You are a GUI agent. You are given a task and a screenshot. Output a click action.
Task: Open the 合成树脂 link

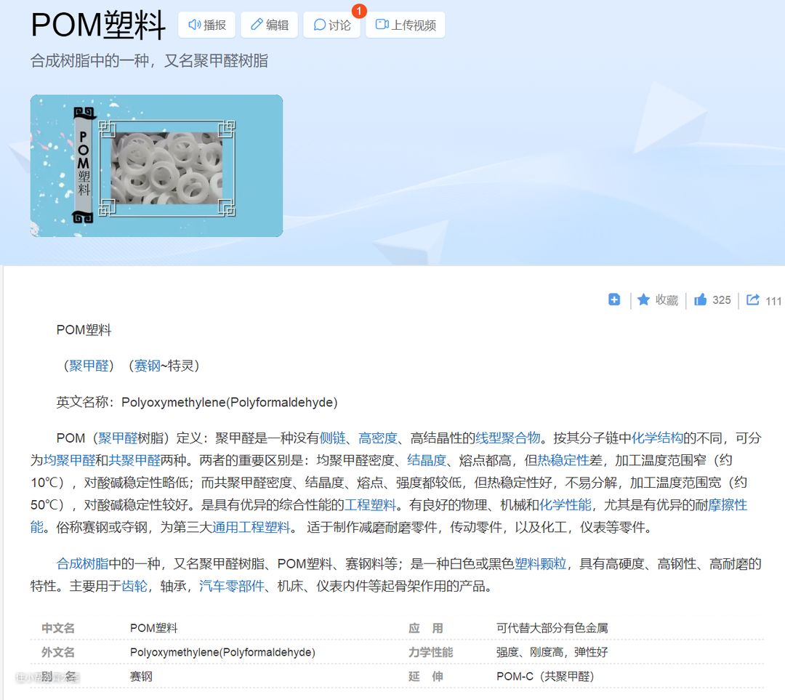(82, 563)
